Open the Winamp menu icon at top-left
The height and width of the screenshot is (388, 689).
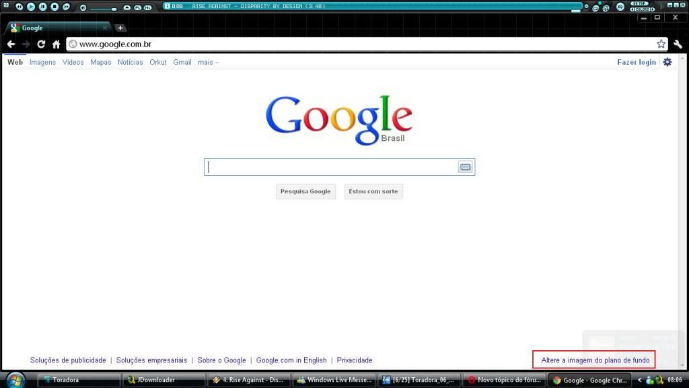click(x=5, y=5)
